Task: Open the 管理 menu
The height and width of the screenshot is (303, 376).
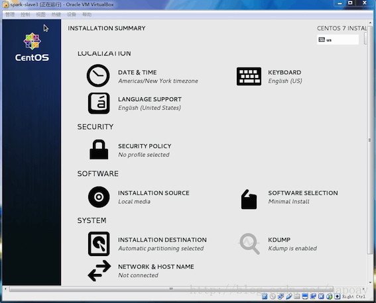Action: [x=10, y=15]
